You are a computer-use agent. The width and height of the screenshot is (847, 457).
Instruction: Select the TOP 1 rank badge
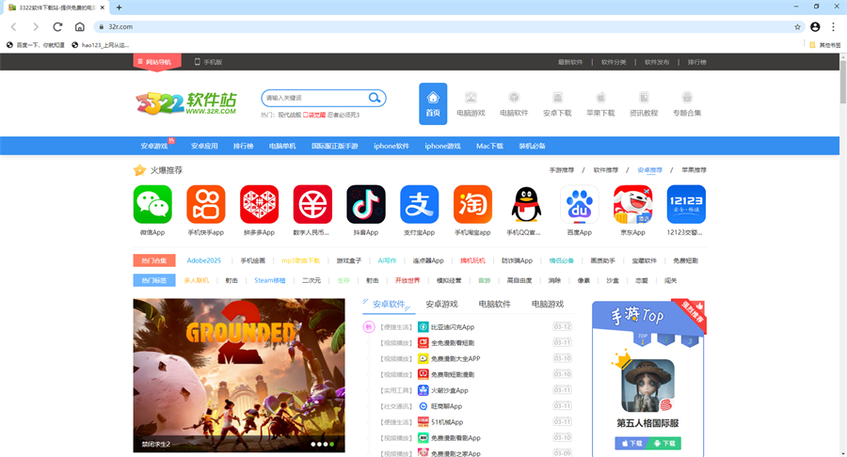642,339
